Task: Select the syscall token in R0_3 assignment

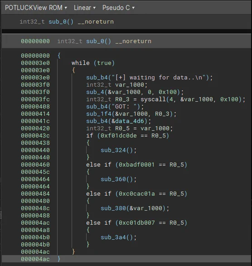Action: (x=153, y=99)
